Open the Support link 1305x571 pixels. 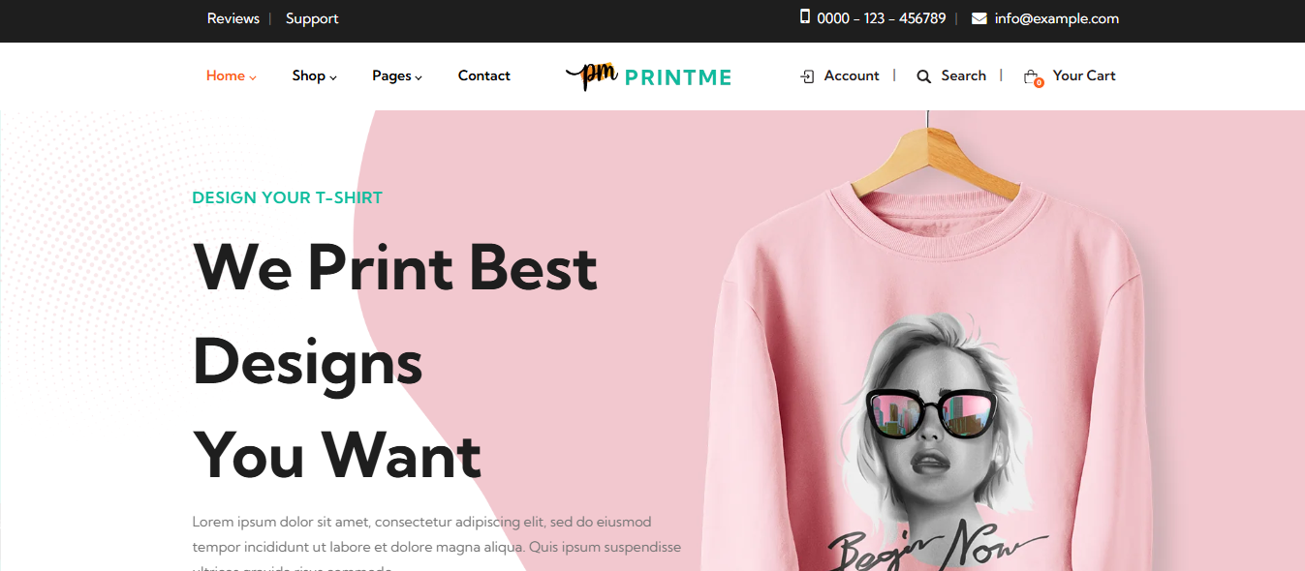[312, 18]
